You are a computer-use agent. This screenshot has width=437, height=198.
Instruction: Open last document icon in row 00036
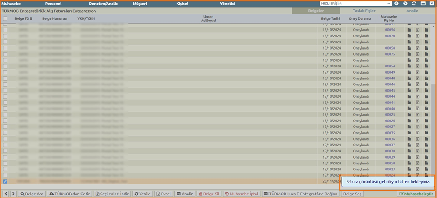[426, 139]
